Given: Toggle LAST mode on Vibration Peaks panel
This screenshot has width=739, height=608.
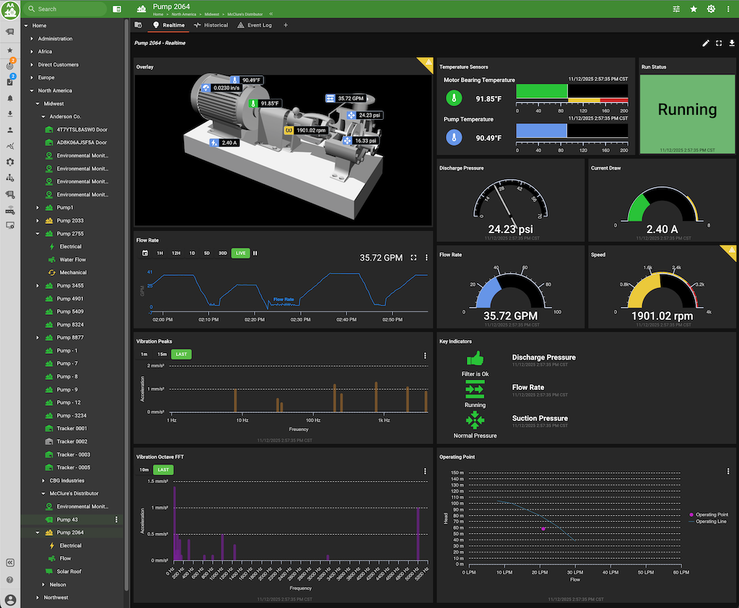Looking at the screenshot, I should pyautogui.click(x=181, y=355).
